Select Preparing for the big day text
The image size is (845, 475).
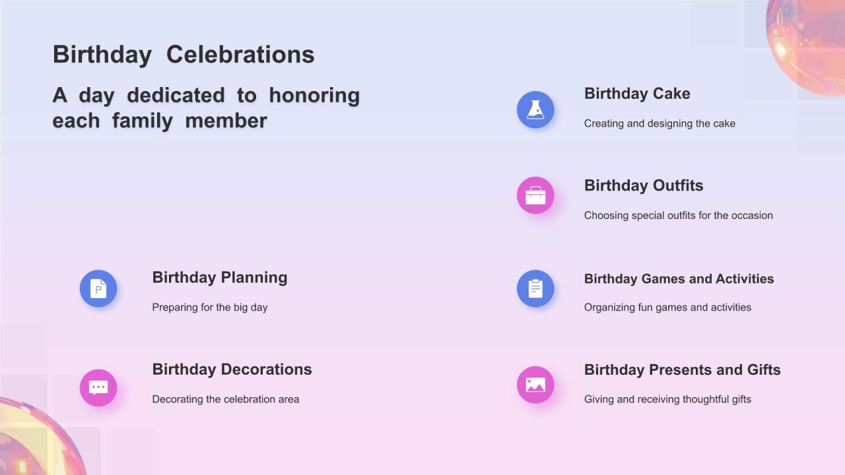(210, 307)
